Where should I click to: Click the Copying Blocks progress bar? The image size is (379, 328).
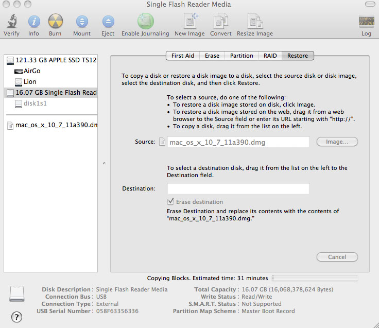pos(315,278)
